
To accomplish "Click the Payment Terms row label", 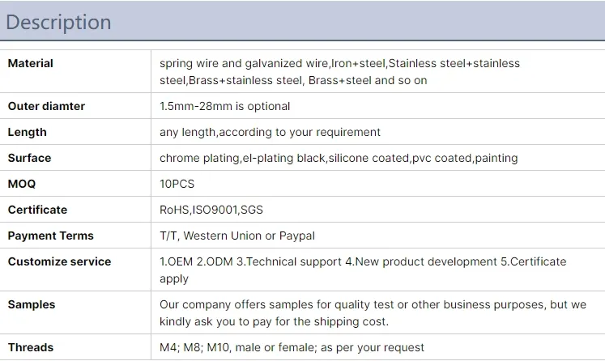I will (50, 236).
